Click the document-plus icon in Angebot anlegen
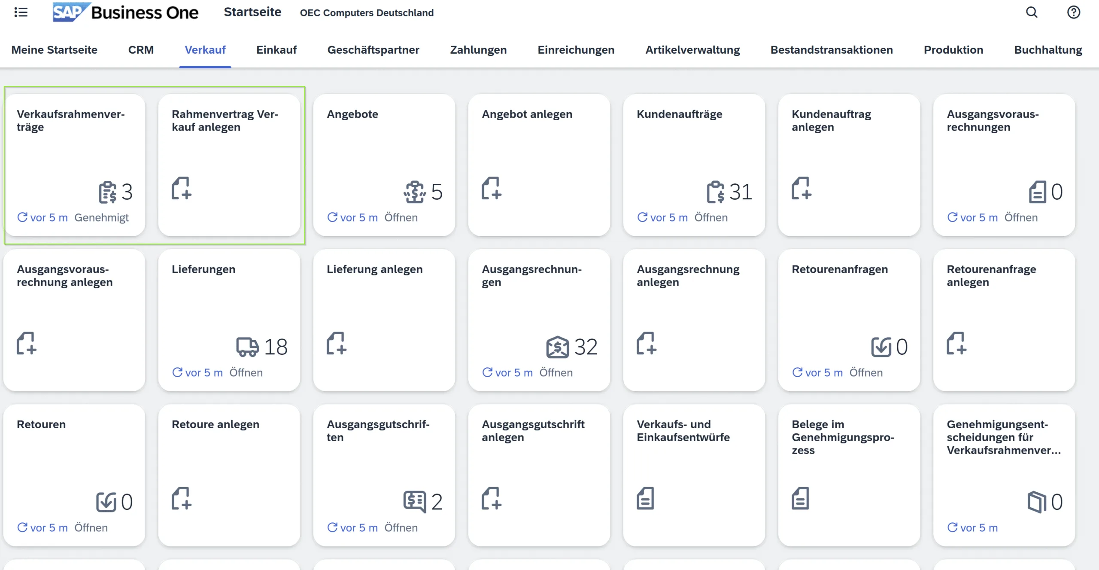The width and height of the screenshot is (1099, 570). (x=491, y=188)
